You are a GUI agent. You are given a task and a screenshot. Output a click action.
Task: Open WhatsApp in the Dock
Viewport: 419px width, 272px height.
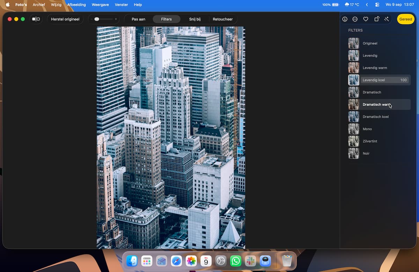pos(236,261)
